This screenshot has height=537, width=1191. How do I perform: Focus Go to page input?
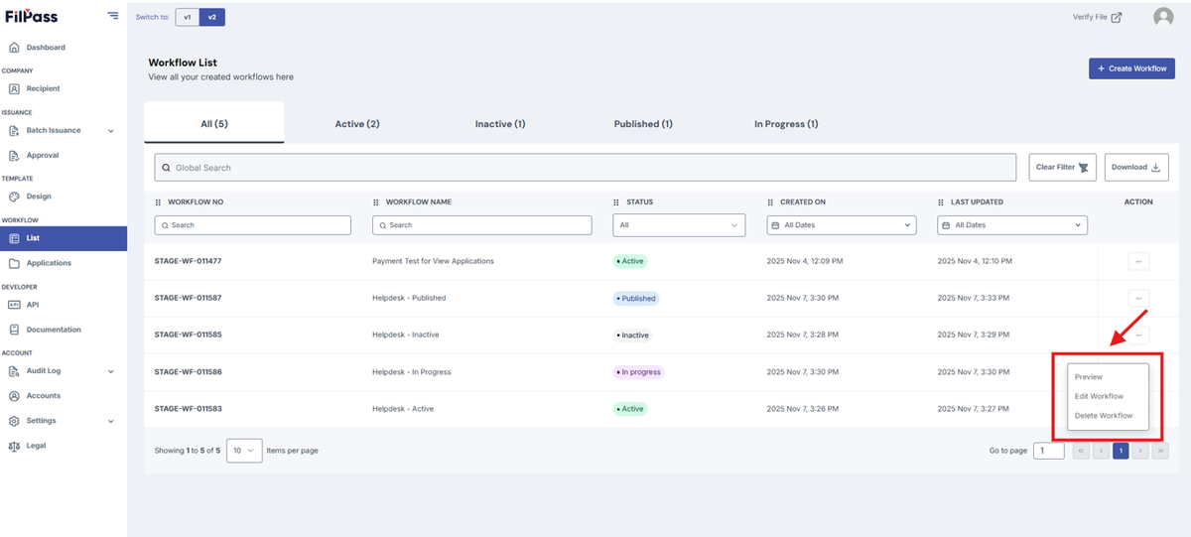pos(1048,451)
